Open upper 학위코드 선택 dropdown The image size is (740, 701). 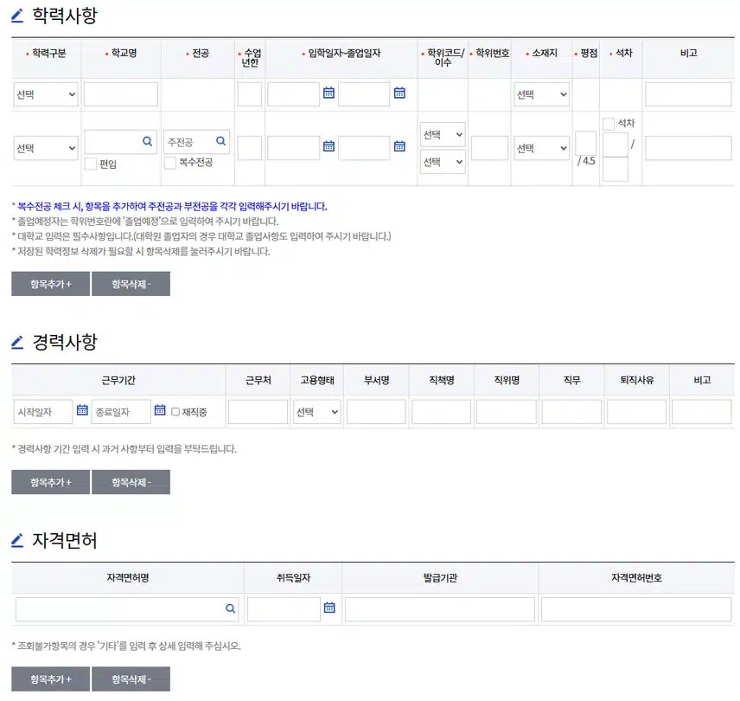(443, 135)
